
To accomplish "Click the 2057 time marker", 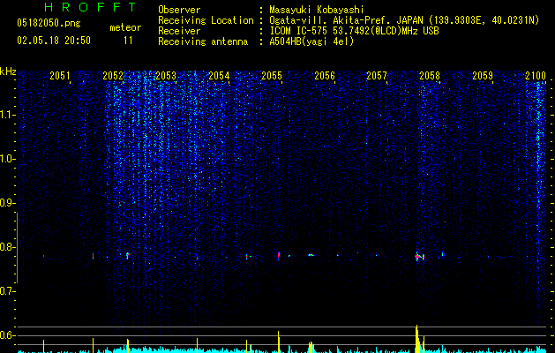I will pyautogui.click(x=377, y=75).
